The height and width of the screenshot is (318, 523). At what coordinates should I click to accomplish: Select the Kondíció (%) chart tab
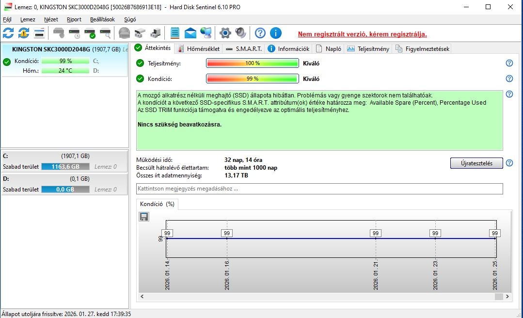pyautogui.click(x=158, y=204)
